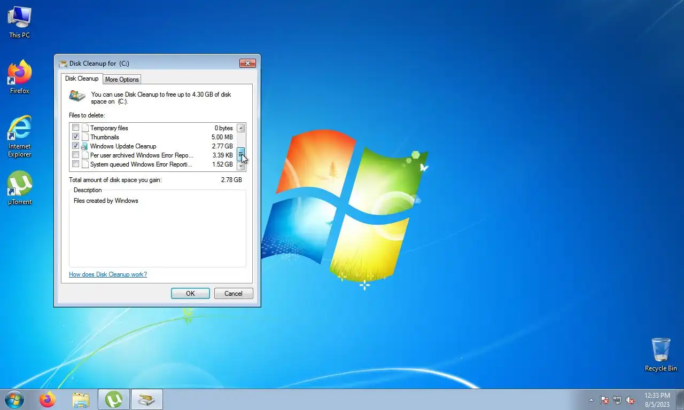
Task: Open File Explorer from the taskbar
Action: 81,399
